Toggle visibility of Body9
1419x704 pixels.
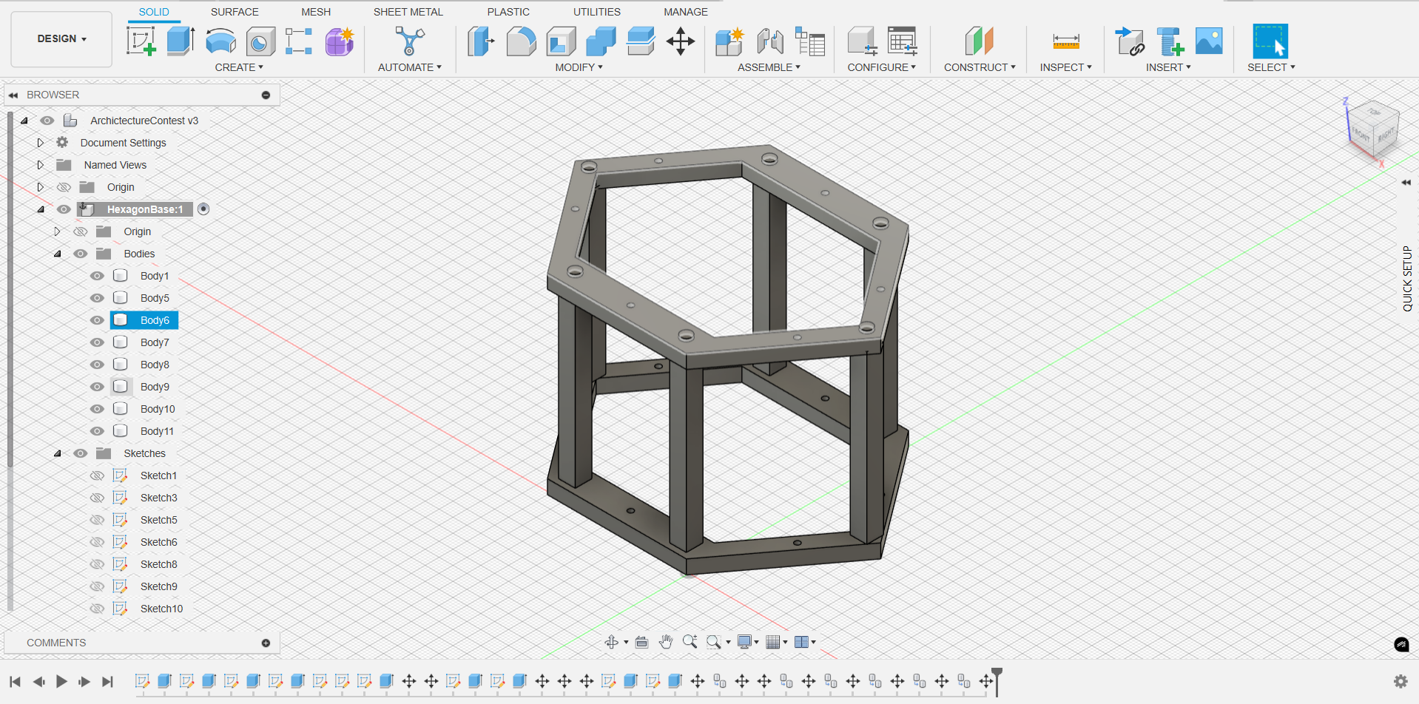tap(97, 387)
